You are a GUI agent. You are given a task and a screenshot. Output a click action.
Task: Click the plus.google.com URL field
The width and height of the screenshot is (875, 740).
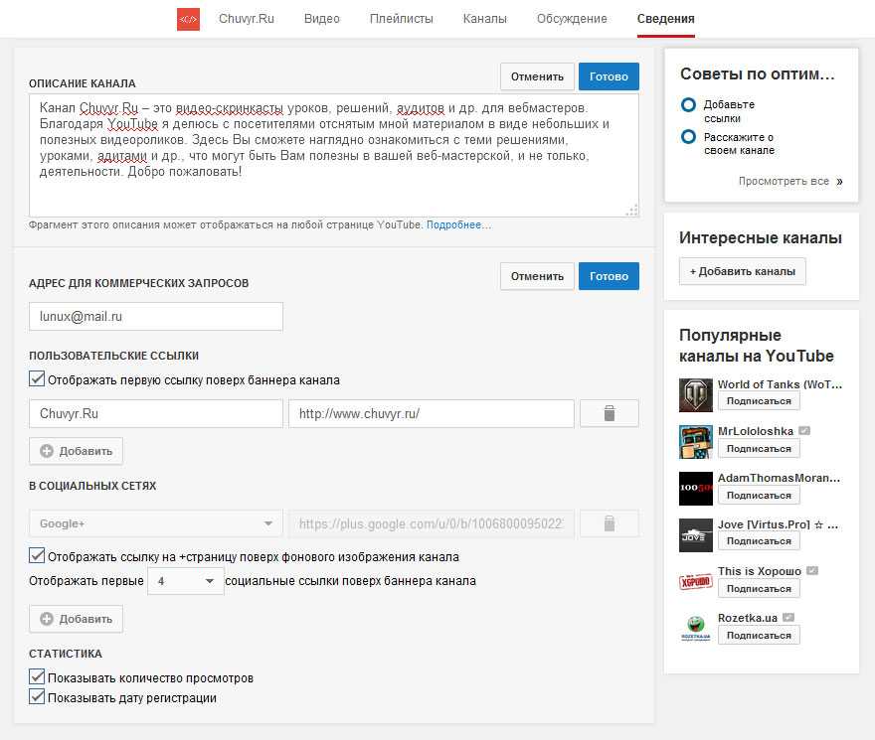pos(432,523)
